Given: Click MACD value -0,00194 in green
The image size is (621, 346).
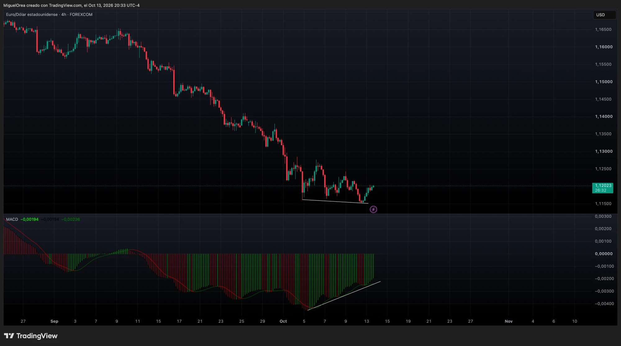Looking at the screenshot, I should click(x=29, y=219).
